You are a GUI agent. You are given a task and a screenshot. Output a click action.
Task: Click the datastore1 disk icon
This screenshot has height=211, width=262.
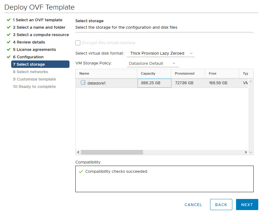(83, 83)
